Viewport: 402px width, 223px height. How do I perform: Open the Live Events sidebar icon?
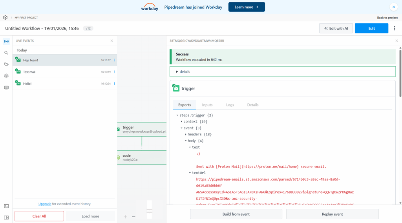pos(6,41)
